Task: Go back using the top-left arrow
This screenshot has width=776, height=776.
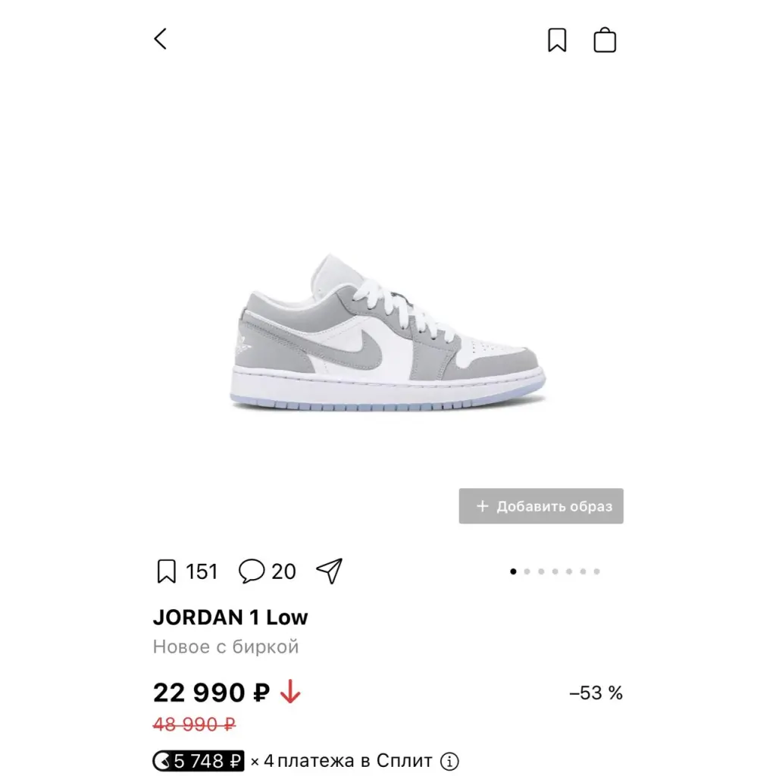Action: [x=161, y=39]
